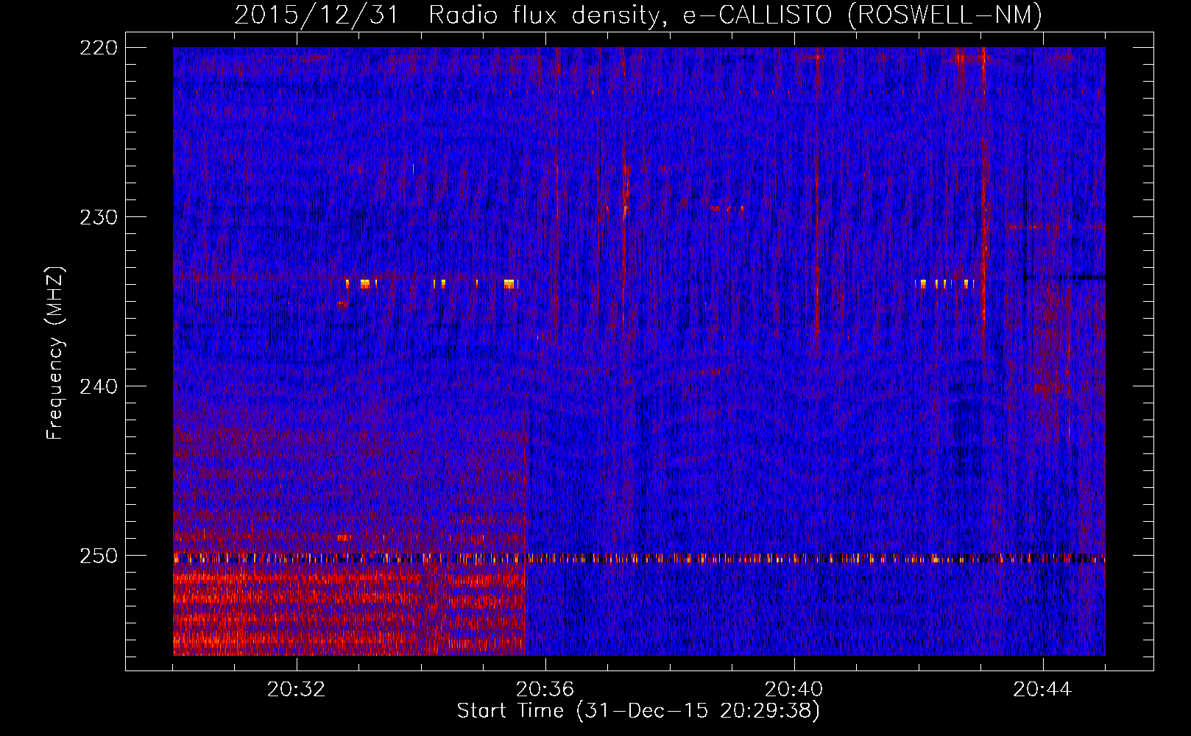Click the plot title mentioning e-CALLISTO (ROSWELL-NM)
This screenshot has width=1191, height=736.
pos(638,15)
